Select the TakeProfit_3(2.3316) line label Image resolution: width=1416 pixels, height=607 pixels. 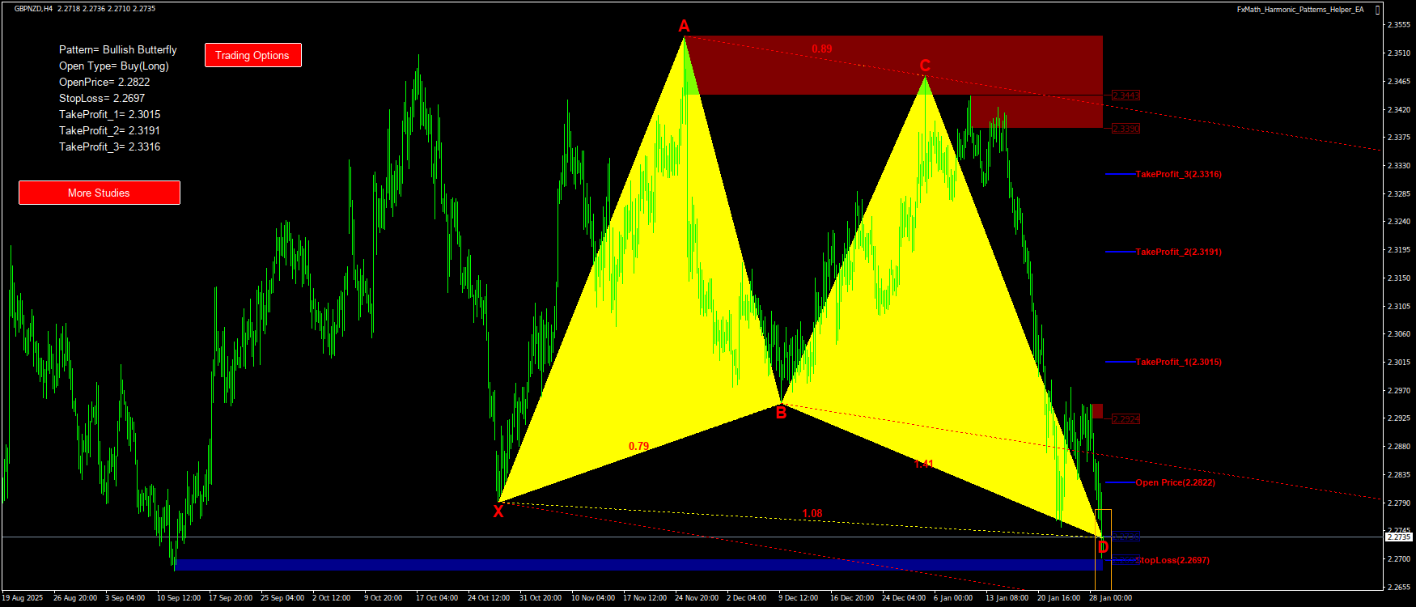(x=1179, y=174)
